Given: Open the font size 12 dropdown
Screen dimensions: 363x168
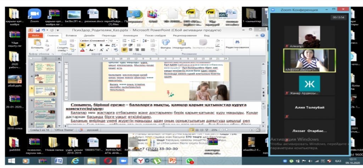Looking at the screenshot, I should pyautogui.click(x=118, y=41).
